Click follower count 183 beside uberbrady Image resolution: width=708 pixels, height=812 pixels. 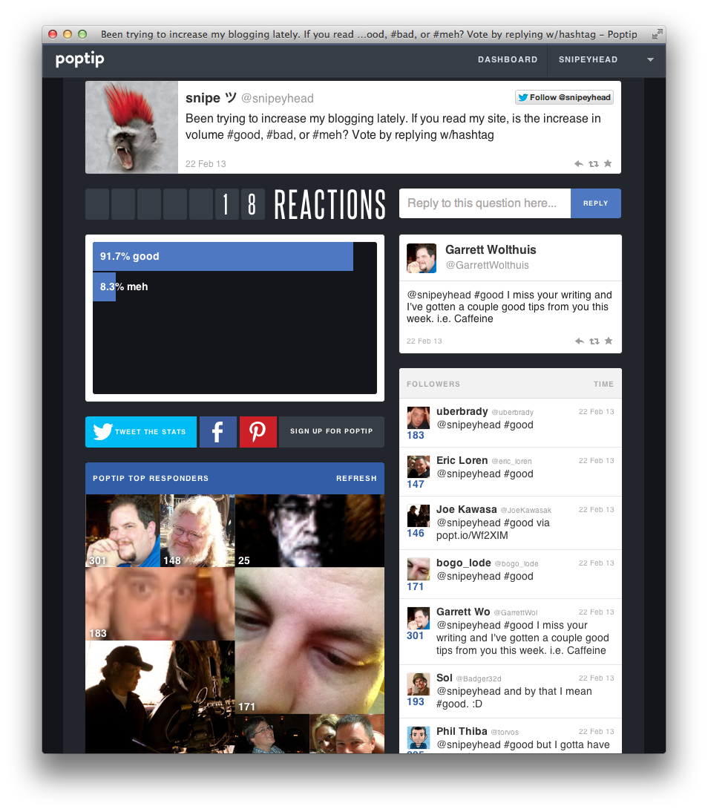pyautogui.click(x=416, y=436)
